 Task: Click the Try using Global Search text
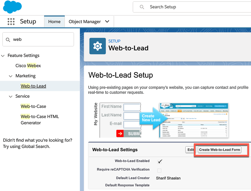pos(27,146)
